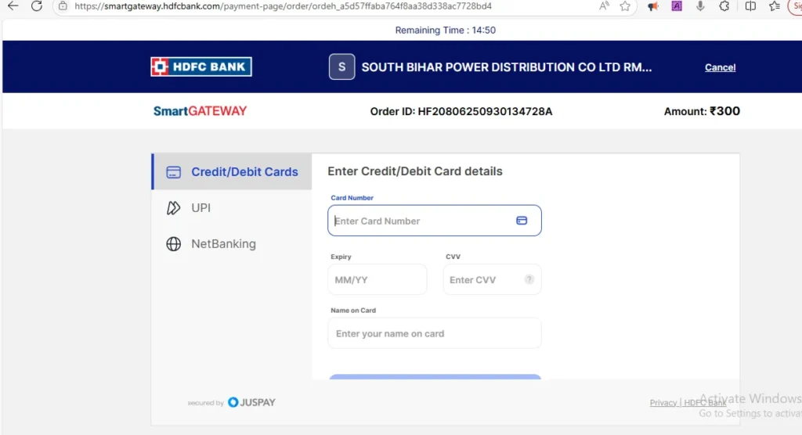Toggle split screen view icon
The height and width of the screenshot is (435, 802).
coord(750,6)
